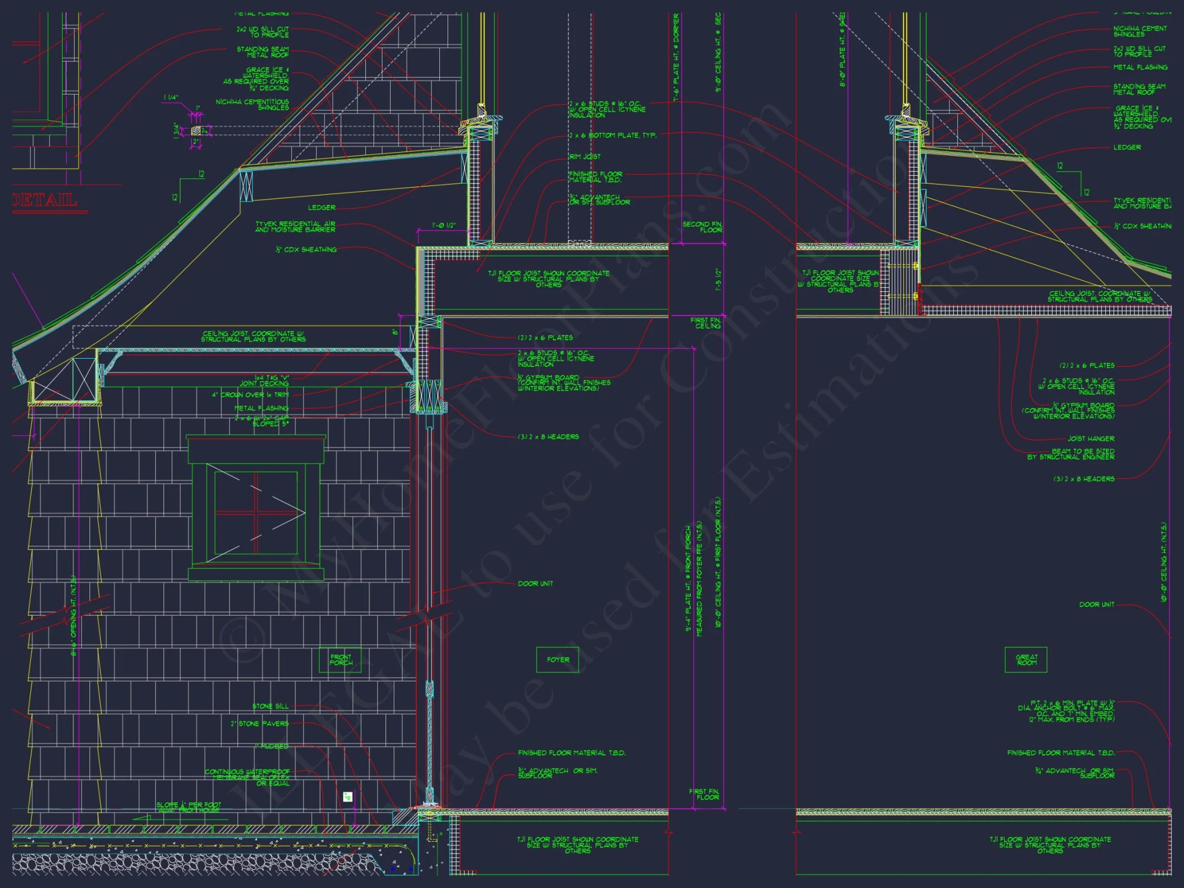Click the small white dimension tag above porch slab
This screenshot has width=1184, height=888.
click(348, 797)
